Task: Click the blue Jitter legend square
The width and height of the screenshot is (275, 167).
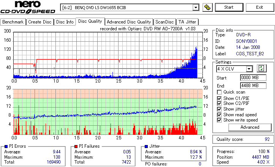Action: coord(146,147)
